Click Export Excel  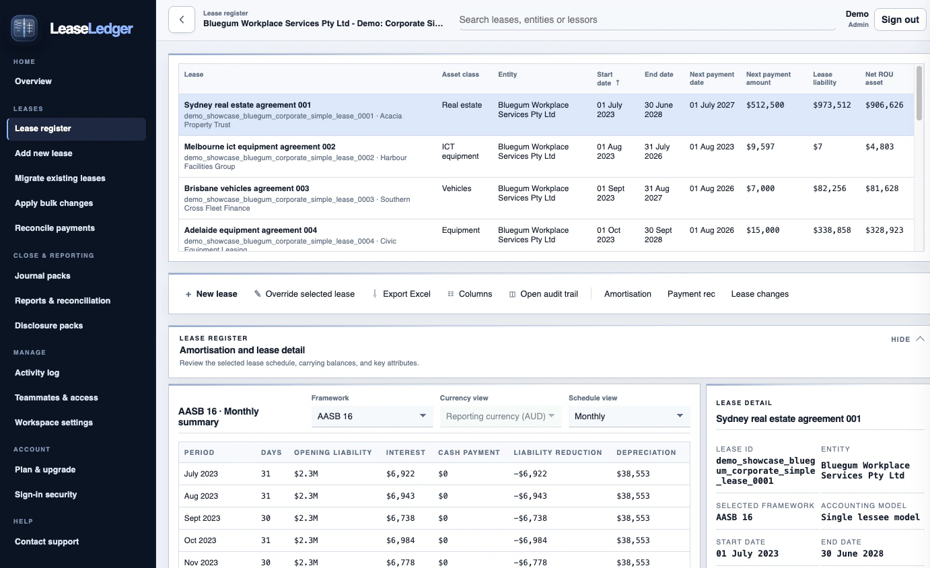(x=401, y=294)
